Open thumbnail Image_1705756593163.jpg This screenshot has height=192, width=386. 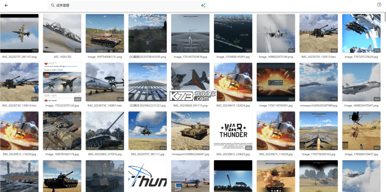tap(319, 131)
